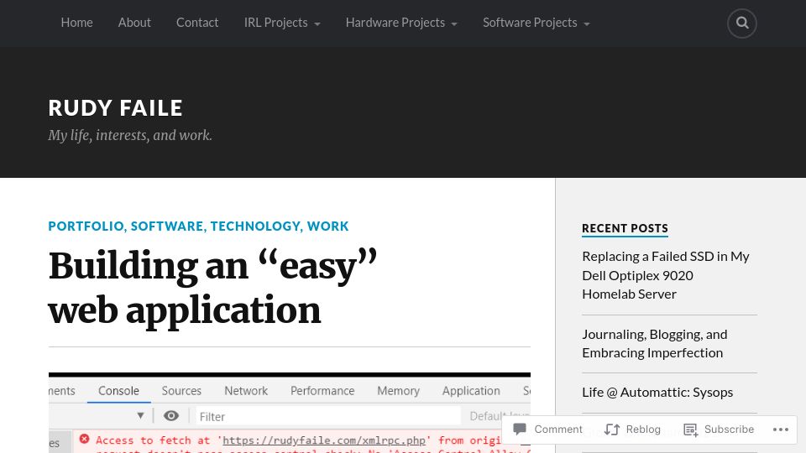Open post Replacing a Failed SSD
The height and width of the screenshot is (453, 806).
point(666,275)
